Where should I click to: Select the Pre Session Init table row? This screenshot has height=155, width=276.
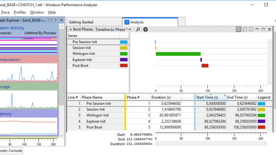tap(170, 103)
